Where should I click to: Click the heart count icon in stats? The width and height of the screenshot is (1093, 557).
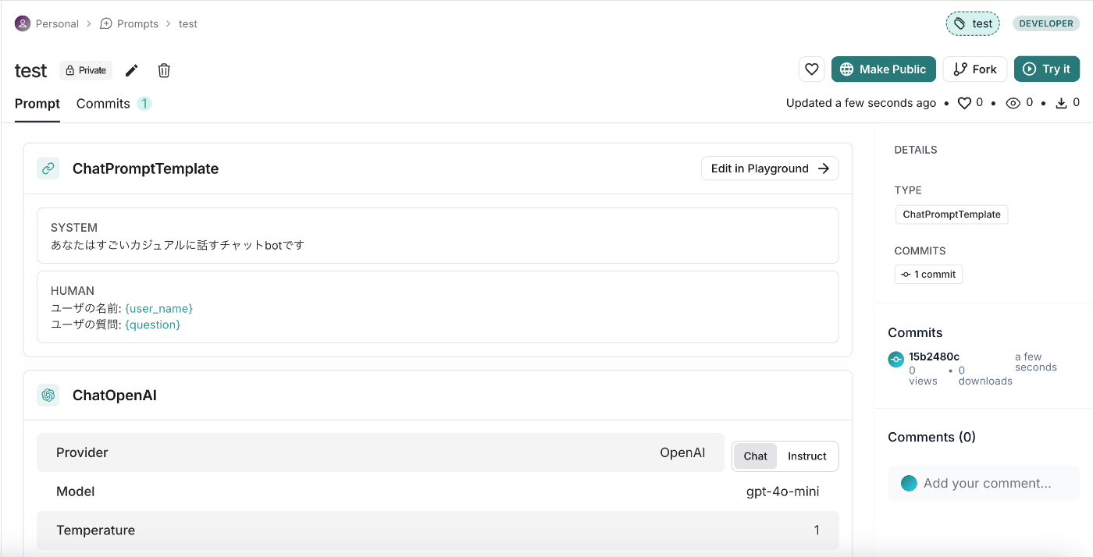click(964, 103)
